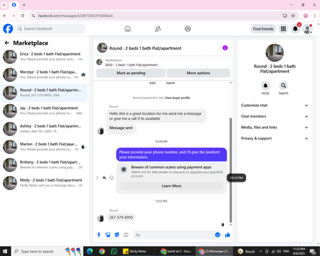This screenshot has height=256, width=320.
Task: Choose a GIF icon in composer
Action: pyautogui.click(x=126, y=235)
